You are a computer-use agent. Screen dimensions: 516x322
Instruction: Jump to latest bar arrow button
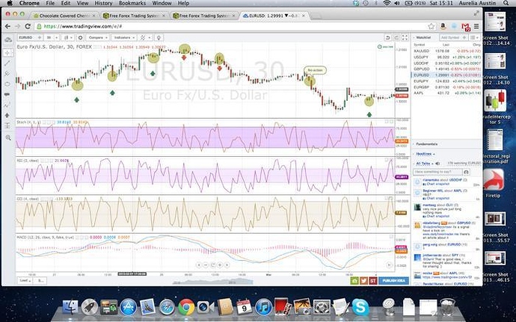389,264
